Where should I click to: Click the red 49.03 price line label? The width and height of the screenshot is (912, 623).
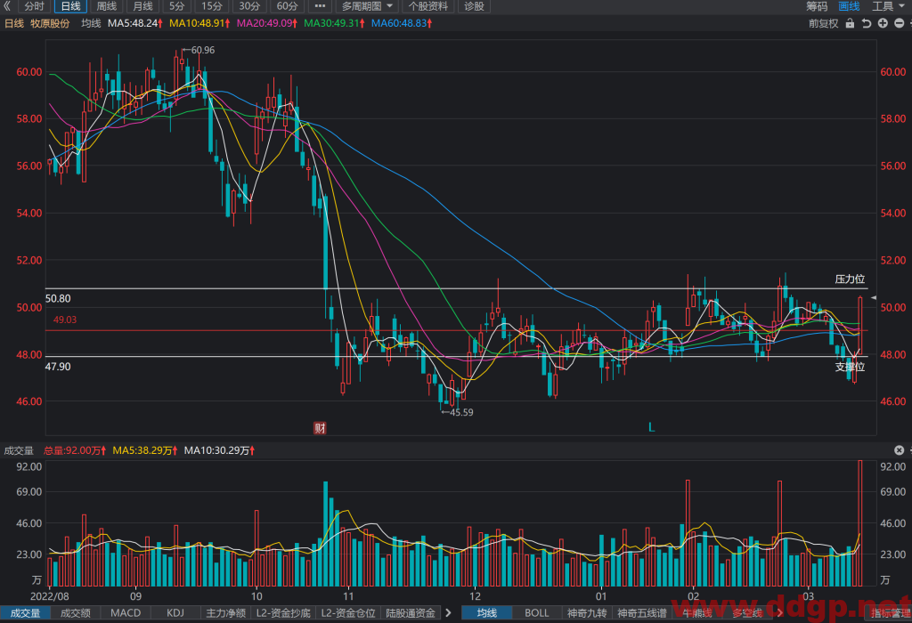(x=65, y=320)
